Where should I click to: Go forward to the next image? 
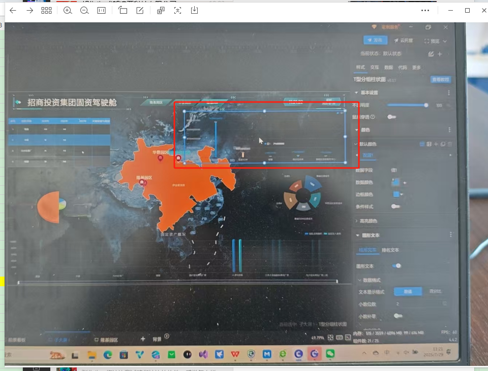(29, 11)
